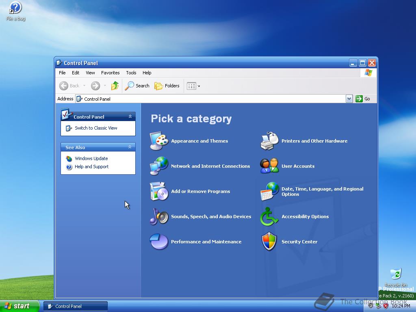This screenshot has width=416, height=312.
Task: Open the Add or Remove Programs link
Action: point(201,191)
